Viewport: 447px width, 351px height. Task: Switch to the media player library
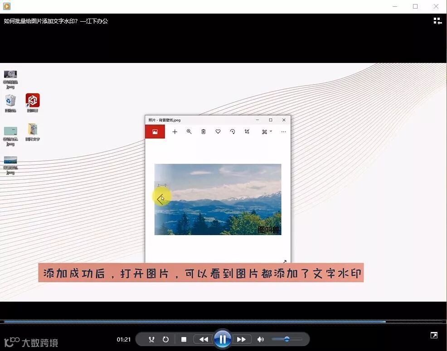[437, 21]
